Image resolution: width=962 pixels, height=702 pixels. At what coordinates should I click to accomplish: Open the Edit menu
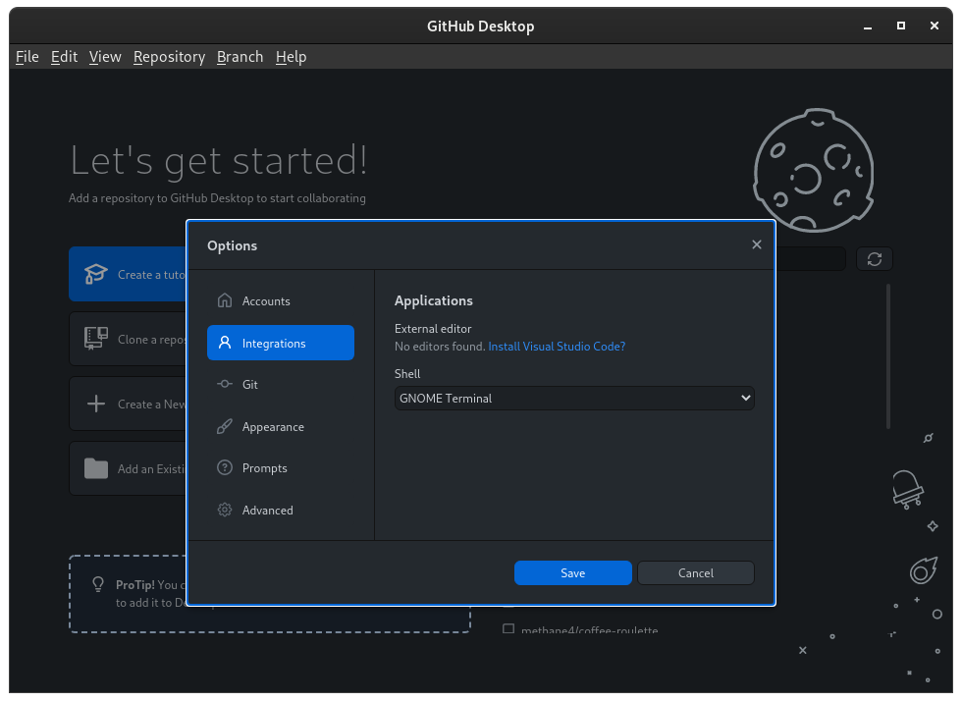[x=64, y=57]
